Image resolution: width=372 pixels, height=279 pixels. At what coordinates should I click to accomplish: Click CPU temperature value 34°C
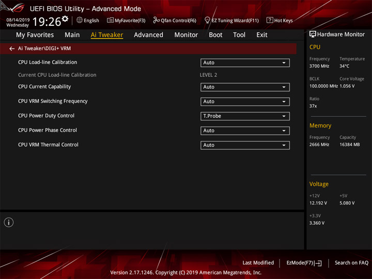click(x=344, y=66)
